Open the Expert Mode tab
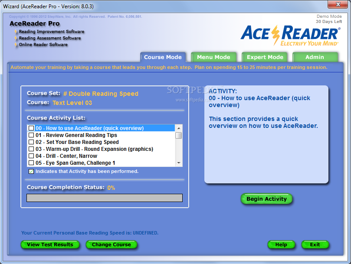 [265, 57]
